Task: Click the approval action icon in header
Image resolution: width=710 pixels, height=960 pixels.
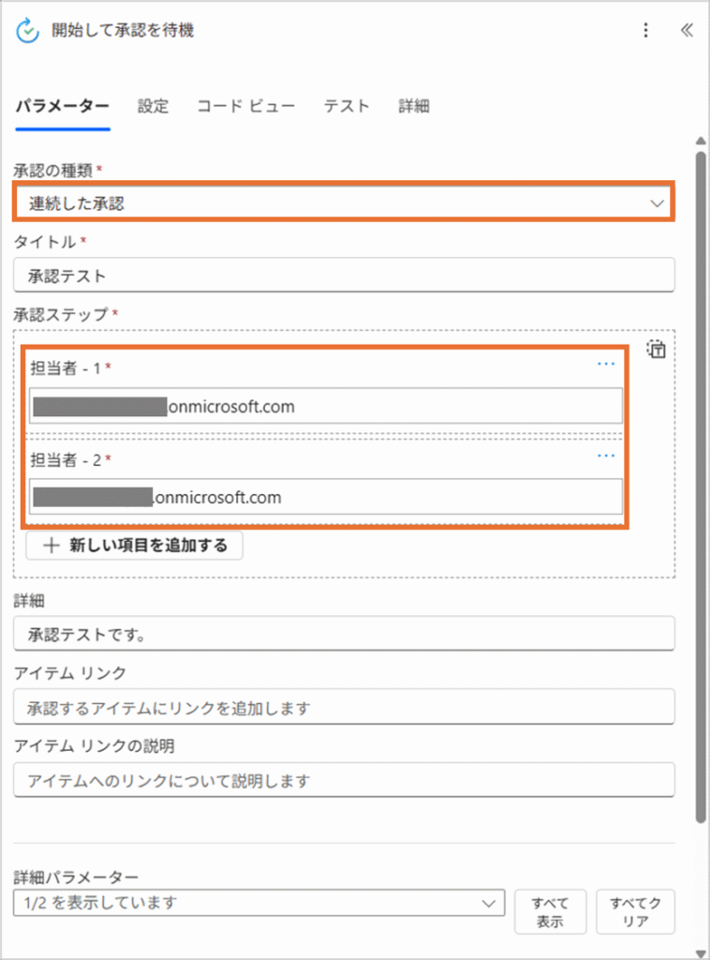Action: (x=29, y=30)
